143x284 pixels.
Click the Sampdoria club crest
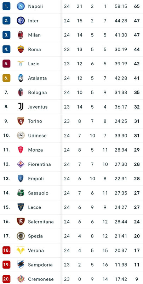point(21,265)
